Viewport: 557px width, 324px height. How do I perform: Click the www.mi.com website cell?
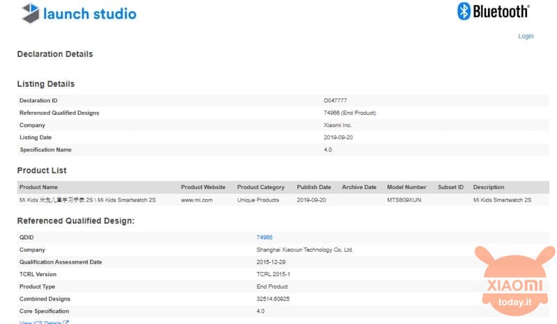(197, 200)
